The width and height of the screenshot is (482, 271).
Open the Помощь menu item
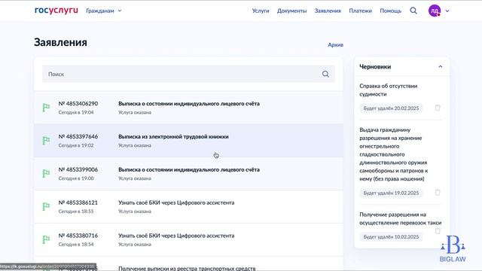coord(390,11)
